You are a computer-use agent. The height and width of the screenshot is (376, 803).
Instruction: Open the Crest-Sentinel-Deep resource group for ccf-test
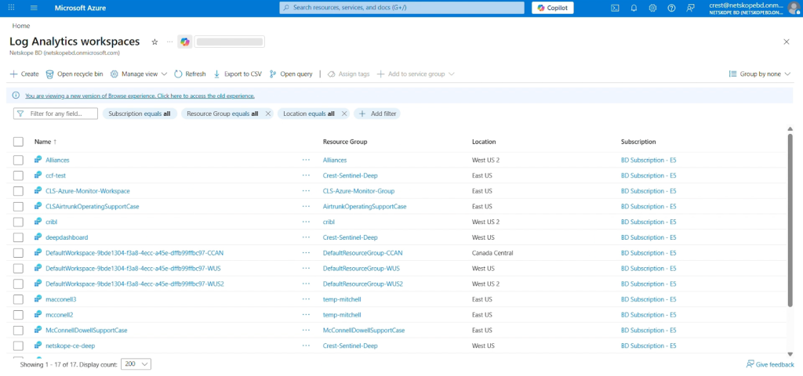tap(351, 175)
